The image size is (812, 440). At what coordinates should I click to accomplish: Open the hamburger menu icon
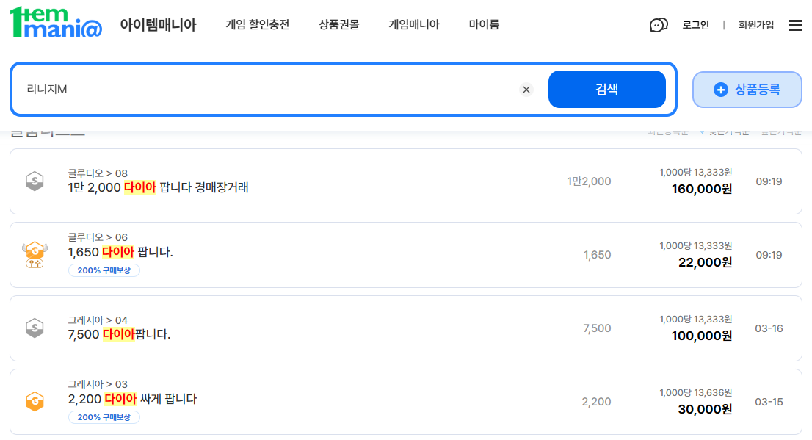pyautogui.click(x=795, y=25)
